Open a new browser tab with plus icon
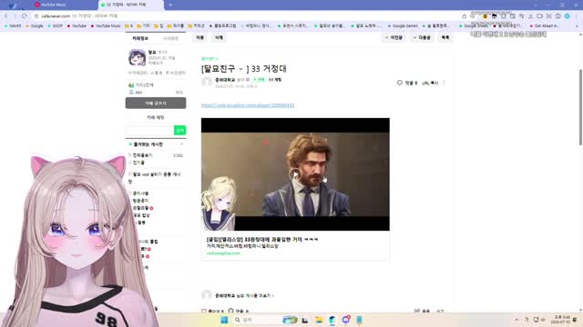The height and width of the screenshot is (327, 583). 170,5
